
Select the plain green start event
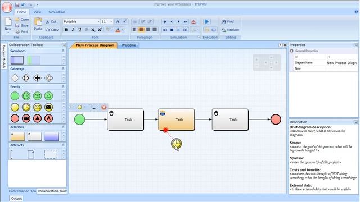(x=15, y=96)
